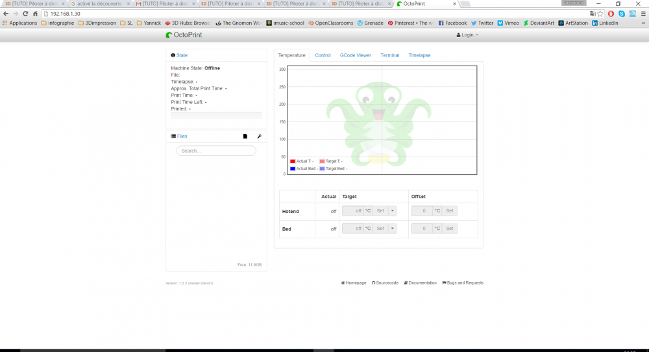Image resolution: width=649 pixels, height=352 pixels.
Task: Expand Hotend target preset dropdown arrow
Action: [393, 211]
